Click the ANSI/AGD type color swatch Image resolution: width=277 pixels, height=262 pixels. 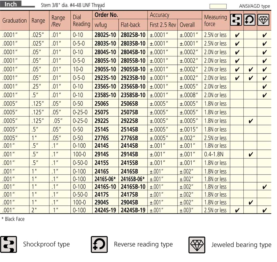tap(218, 6)
